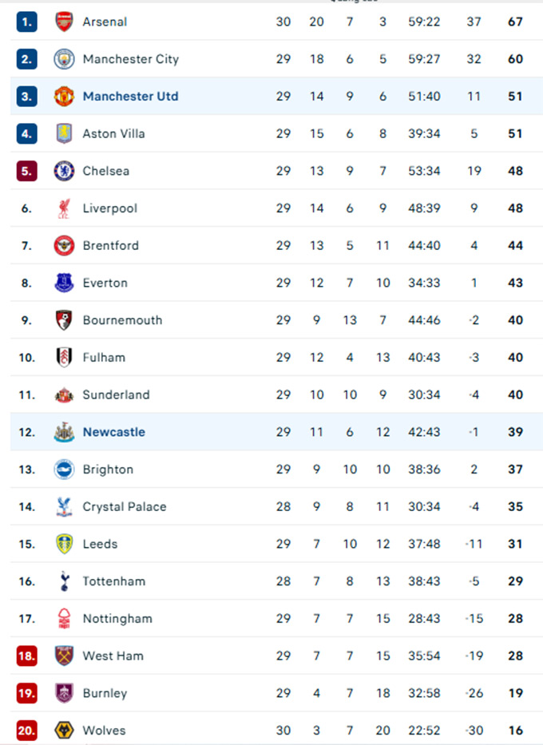Click the Brighton team name

click(108, 470)
